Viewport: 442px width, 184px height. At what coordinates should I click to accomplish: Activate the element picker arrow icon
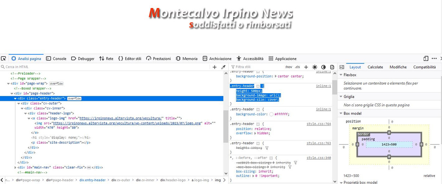(3, 58)
